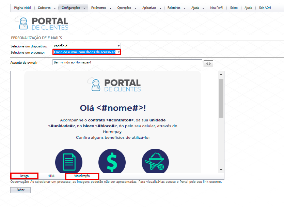Switch to the Visualização tab

coord(82,176)
